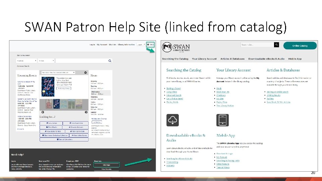322x181 pixels.
Task: Open Articles & Databases menu item
Action: tap(232, 59)
